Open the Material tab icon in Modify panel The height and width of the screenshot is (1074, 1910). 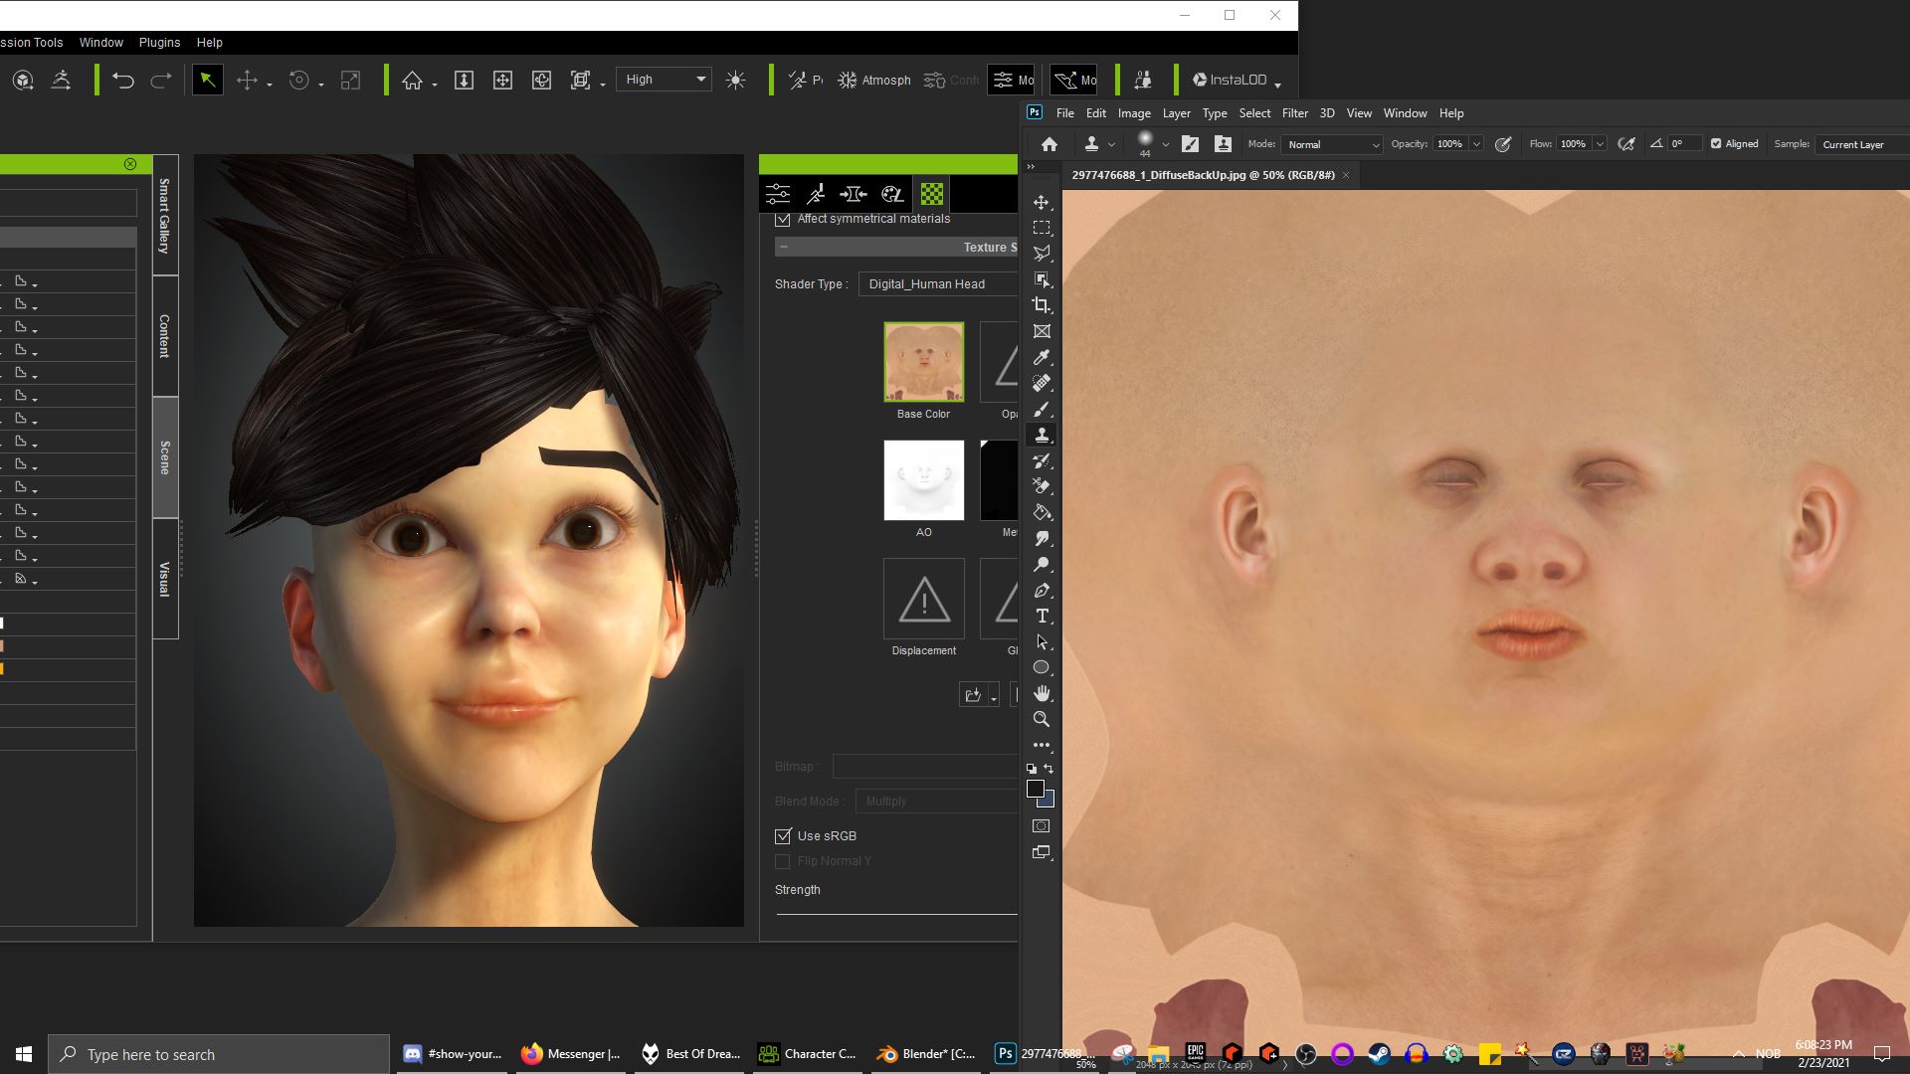coord(932,194)
